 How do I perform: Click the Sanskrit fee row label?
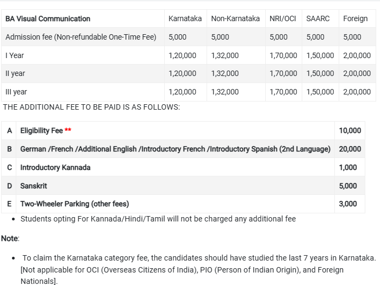[x=34, y=186]
